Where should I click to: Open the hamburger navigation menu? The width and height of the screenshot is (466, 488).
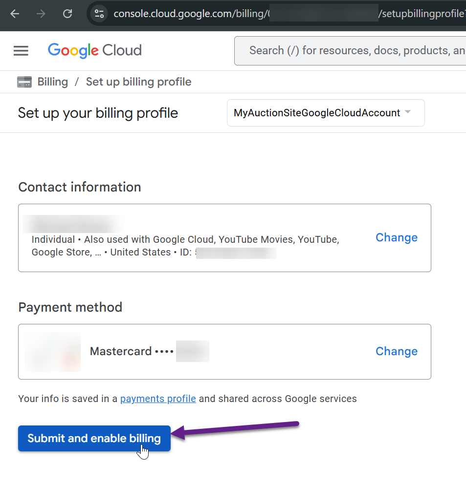pos(21,50)
